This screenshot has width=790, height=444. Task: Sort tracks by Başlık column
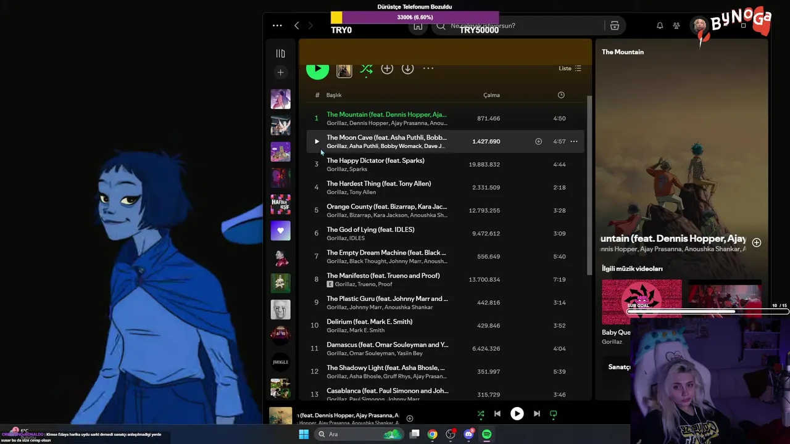tap(334, 95)
